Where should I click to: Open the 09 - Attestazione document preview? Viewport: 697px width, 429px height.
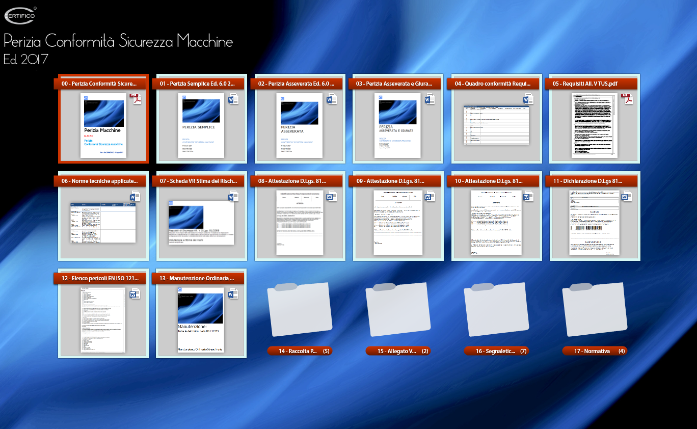[x=398, y=223]
